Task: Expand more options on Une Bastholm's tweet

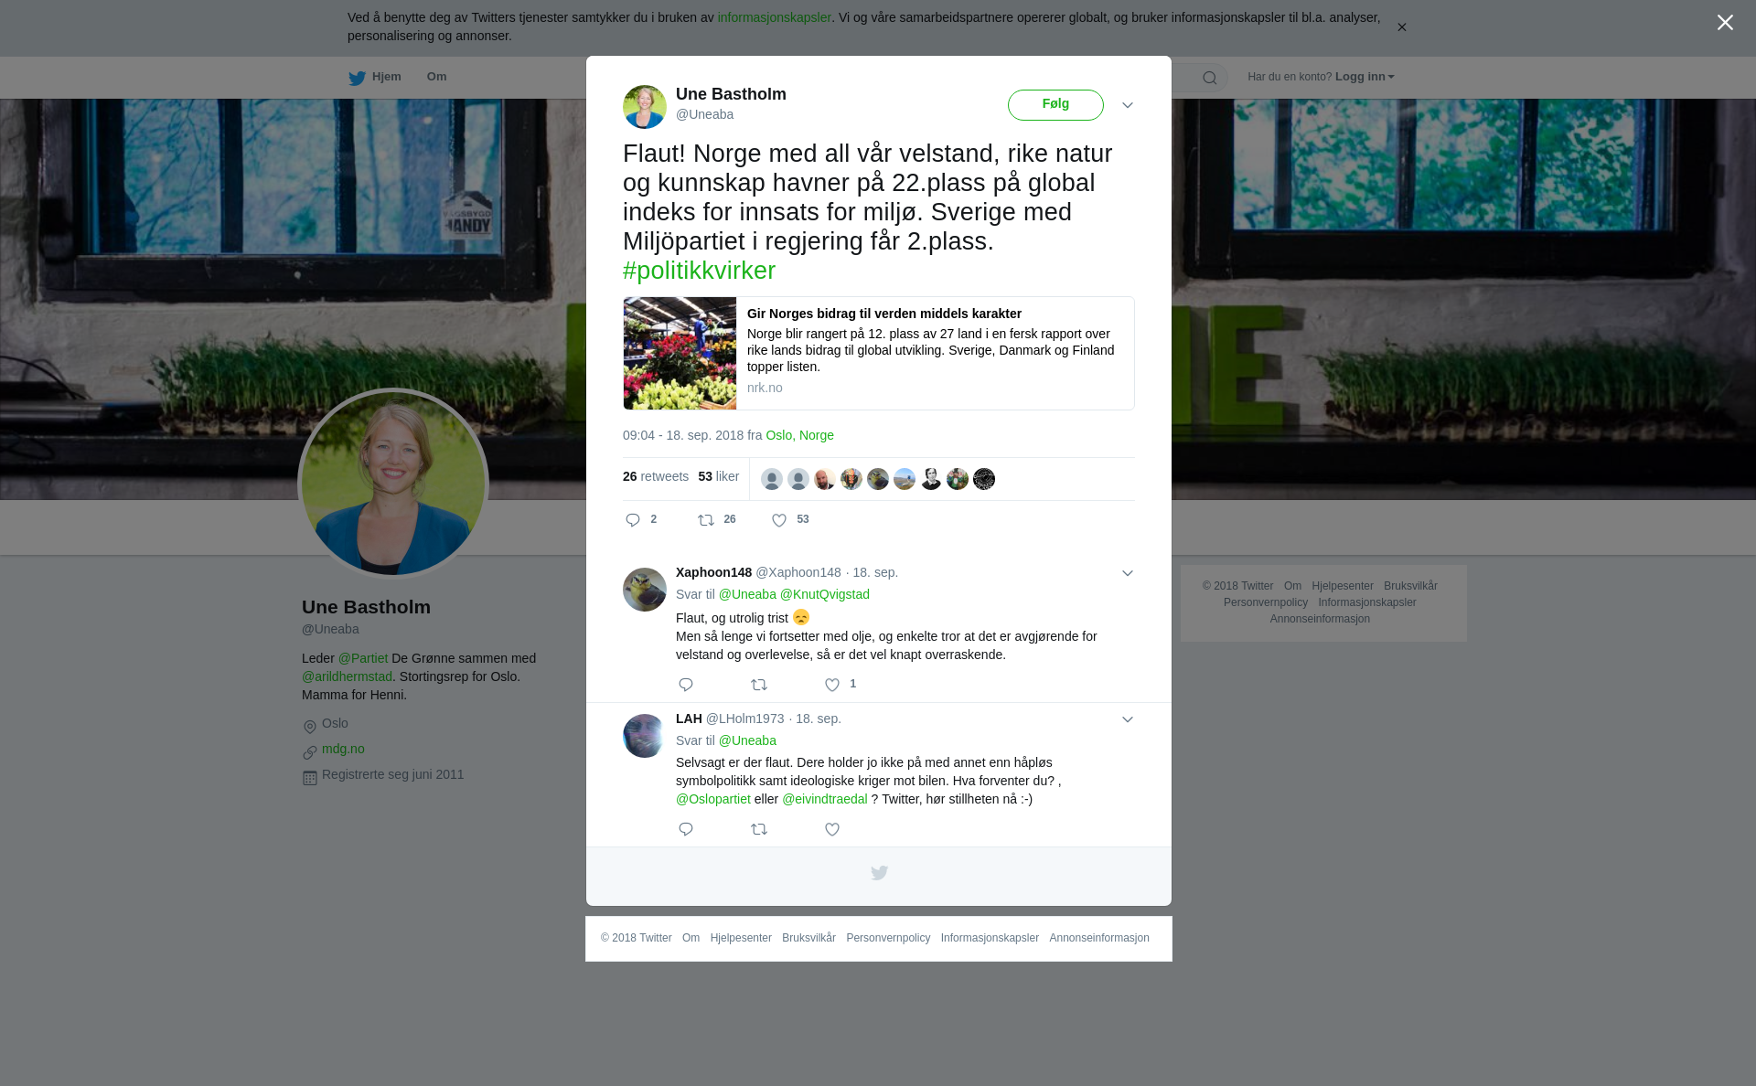Action: pyautogui.click(x=1128, y=105)
